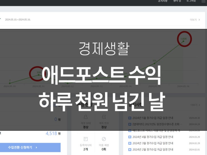Open 더보기 in the 공지사항 panel
The image size is (207, 155).
coord(195,105)
